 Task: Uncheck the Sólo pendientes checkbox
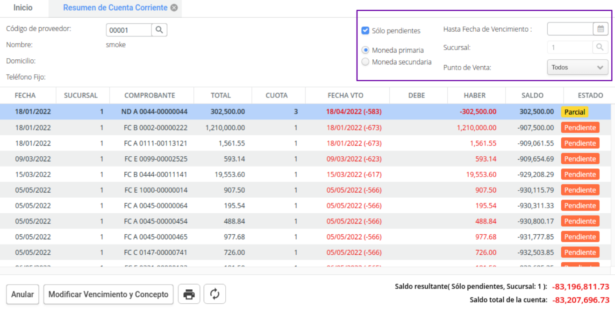coord(365,31)
